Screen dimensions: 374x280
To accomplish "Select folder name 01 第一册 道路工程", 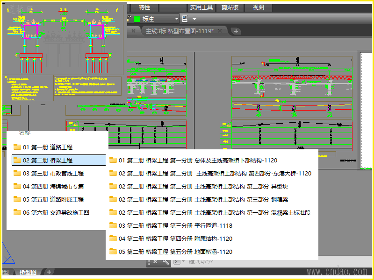I will (48, 147).
